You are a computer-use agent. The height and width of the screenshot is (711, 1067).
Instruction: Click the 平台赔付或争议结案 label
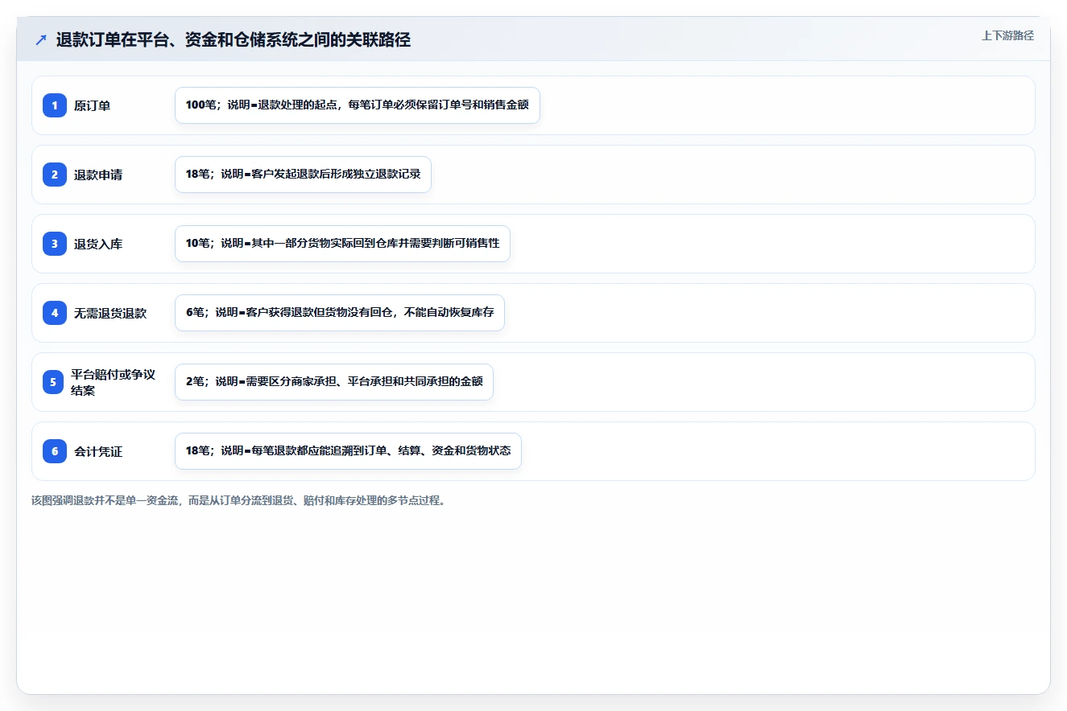[113, 382]
